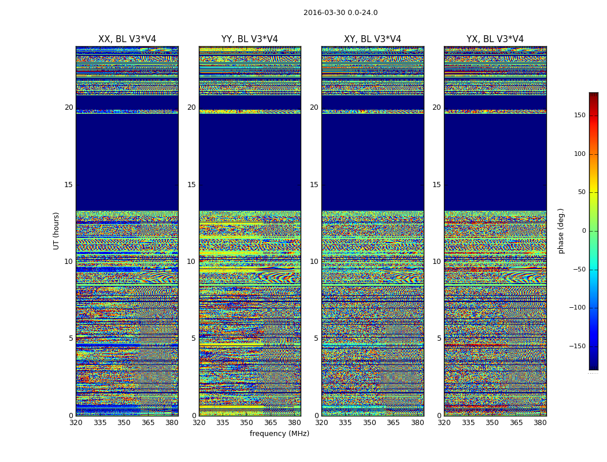Click the 15 hour tick of the XX plot
This screenshot has height=462, width=607.
point(69,184)
